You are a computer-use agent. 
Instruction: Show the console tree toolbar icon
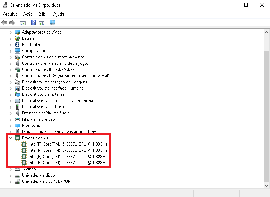pyautogui.click(x=23, y=22)
